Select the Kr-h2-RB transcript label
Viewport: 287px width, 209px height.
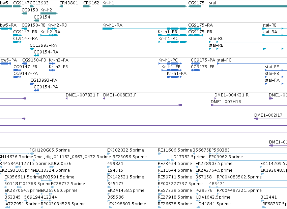(x=57, y=25)
